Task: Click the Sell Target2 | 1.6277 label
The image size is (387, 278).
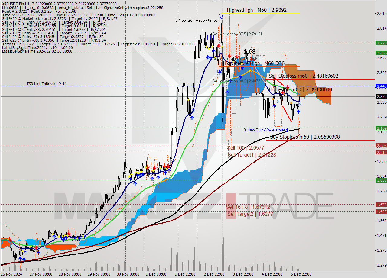Action: click(250, 214)
